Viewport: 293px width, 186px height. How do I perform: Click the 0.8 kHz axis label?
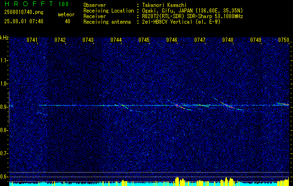pos(4,130)
